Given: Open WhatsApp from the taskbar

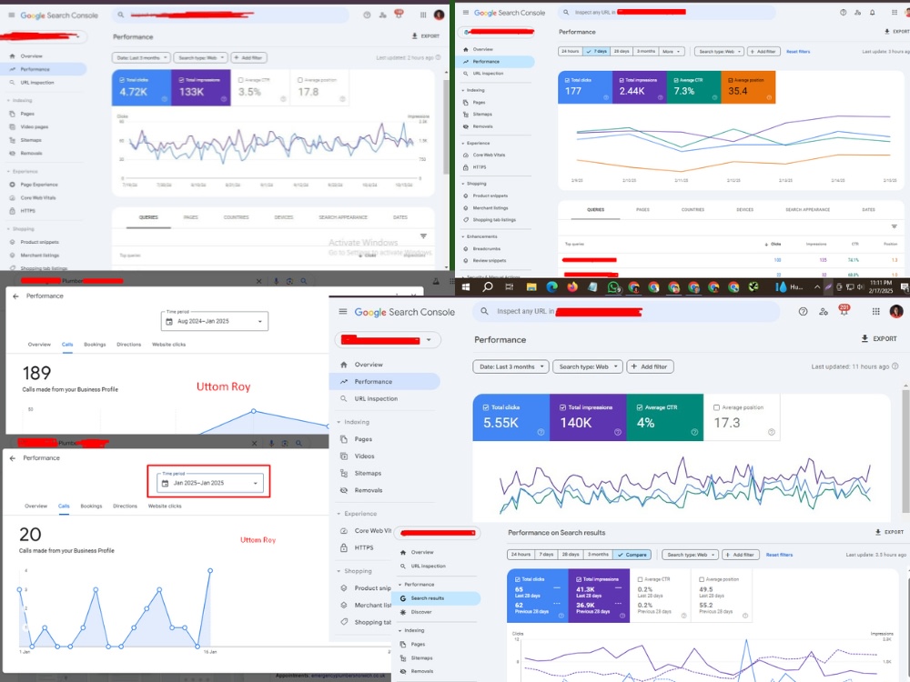Looking at the screenshot, I should (613, 286).
